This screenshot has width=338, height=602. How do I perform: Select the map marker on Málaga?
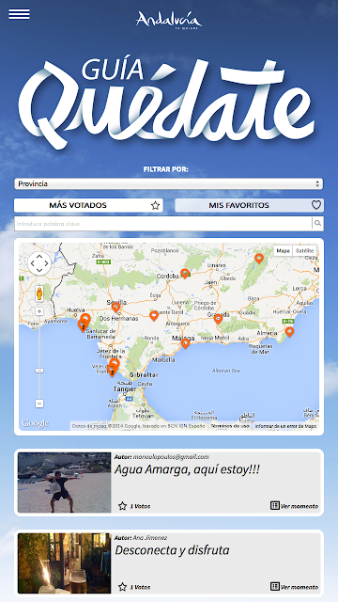[x=186, y=343]
